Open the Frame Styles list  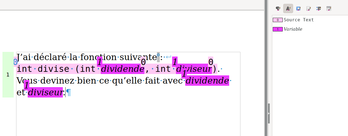pos(298,8)
